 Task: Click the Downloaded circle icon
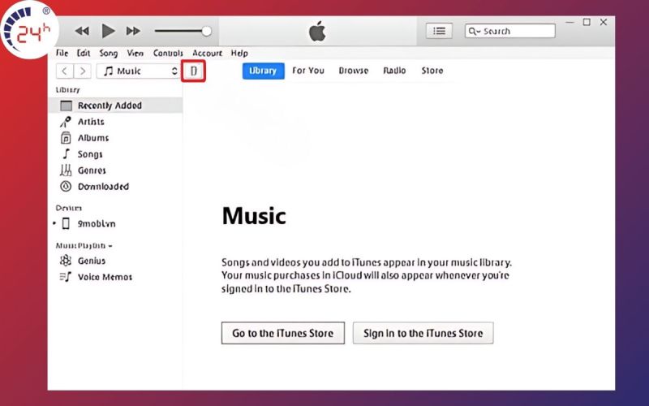(66, 187)
